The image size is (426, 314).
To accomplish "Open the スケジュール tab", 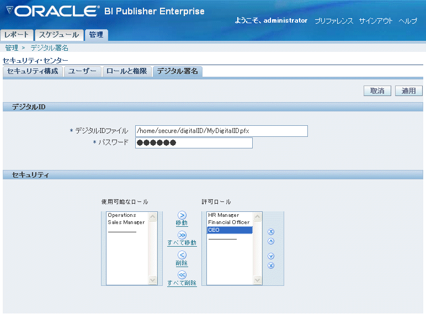I will (59, 35).
